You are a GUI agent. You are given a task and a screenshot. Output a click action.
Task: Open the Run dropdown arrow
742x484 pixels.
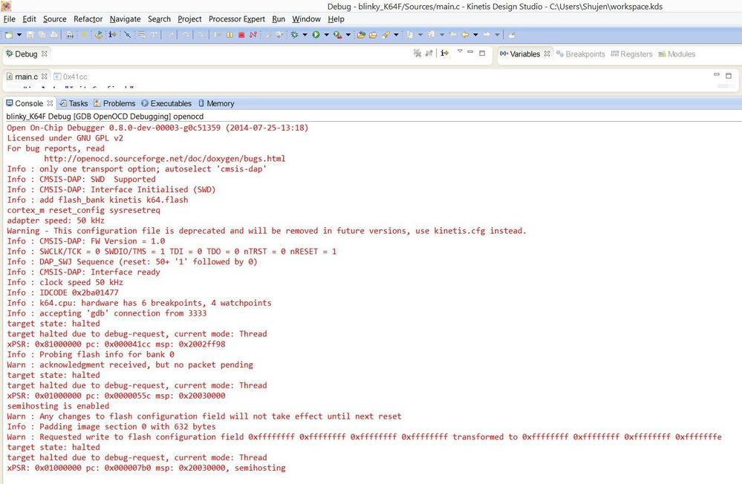tap(326, 33)
